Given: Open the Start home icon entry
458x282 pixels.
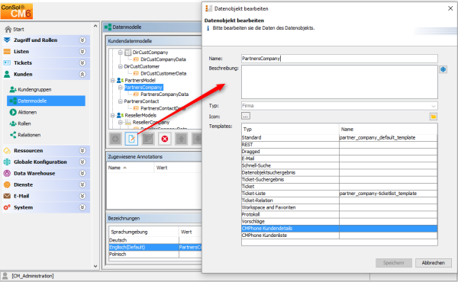Looking at the screenshot, I should point(15,29).
